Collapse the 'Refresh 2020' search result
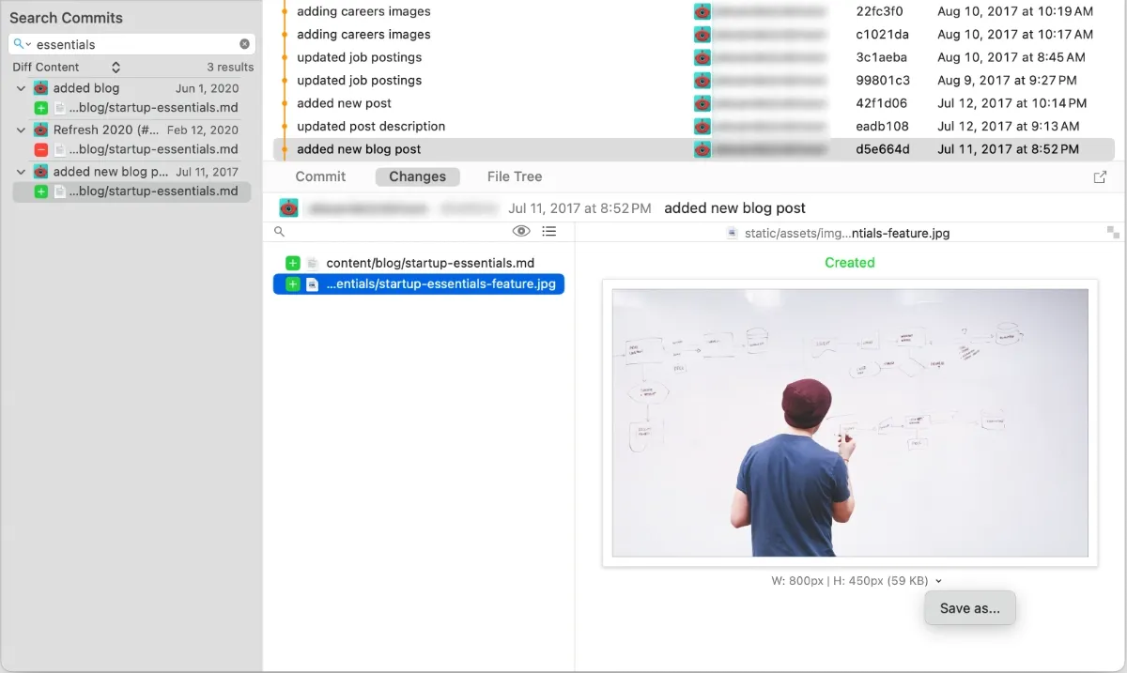The height and width of the screenshot is (673, 1127). coord(21,130)
